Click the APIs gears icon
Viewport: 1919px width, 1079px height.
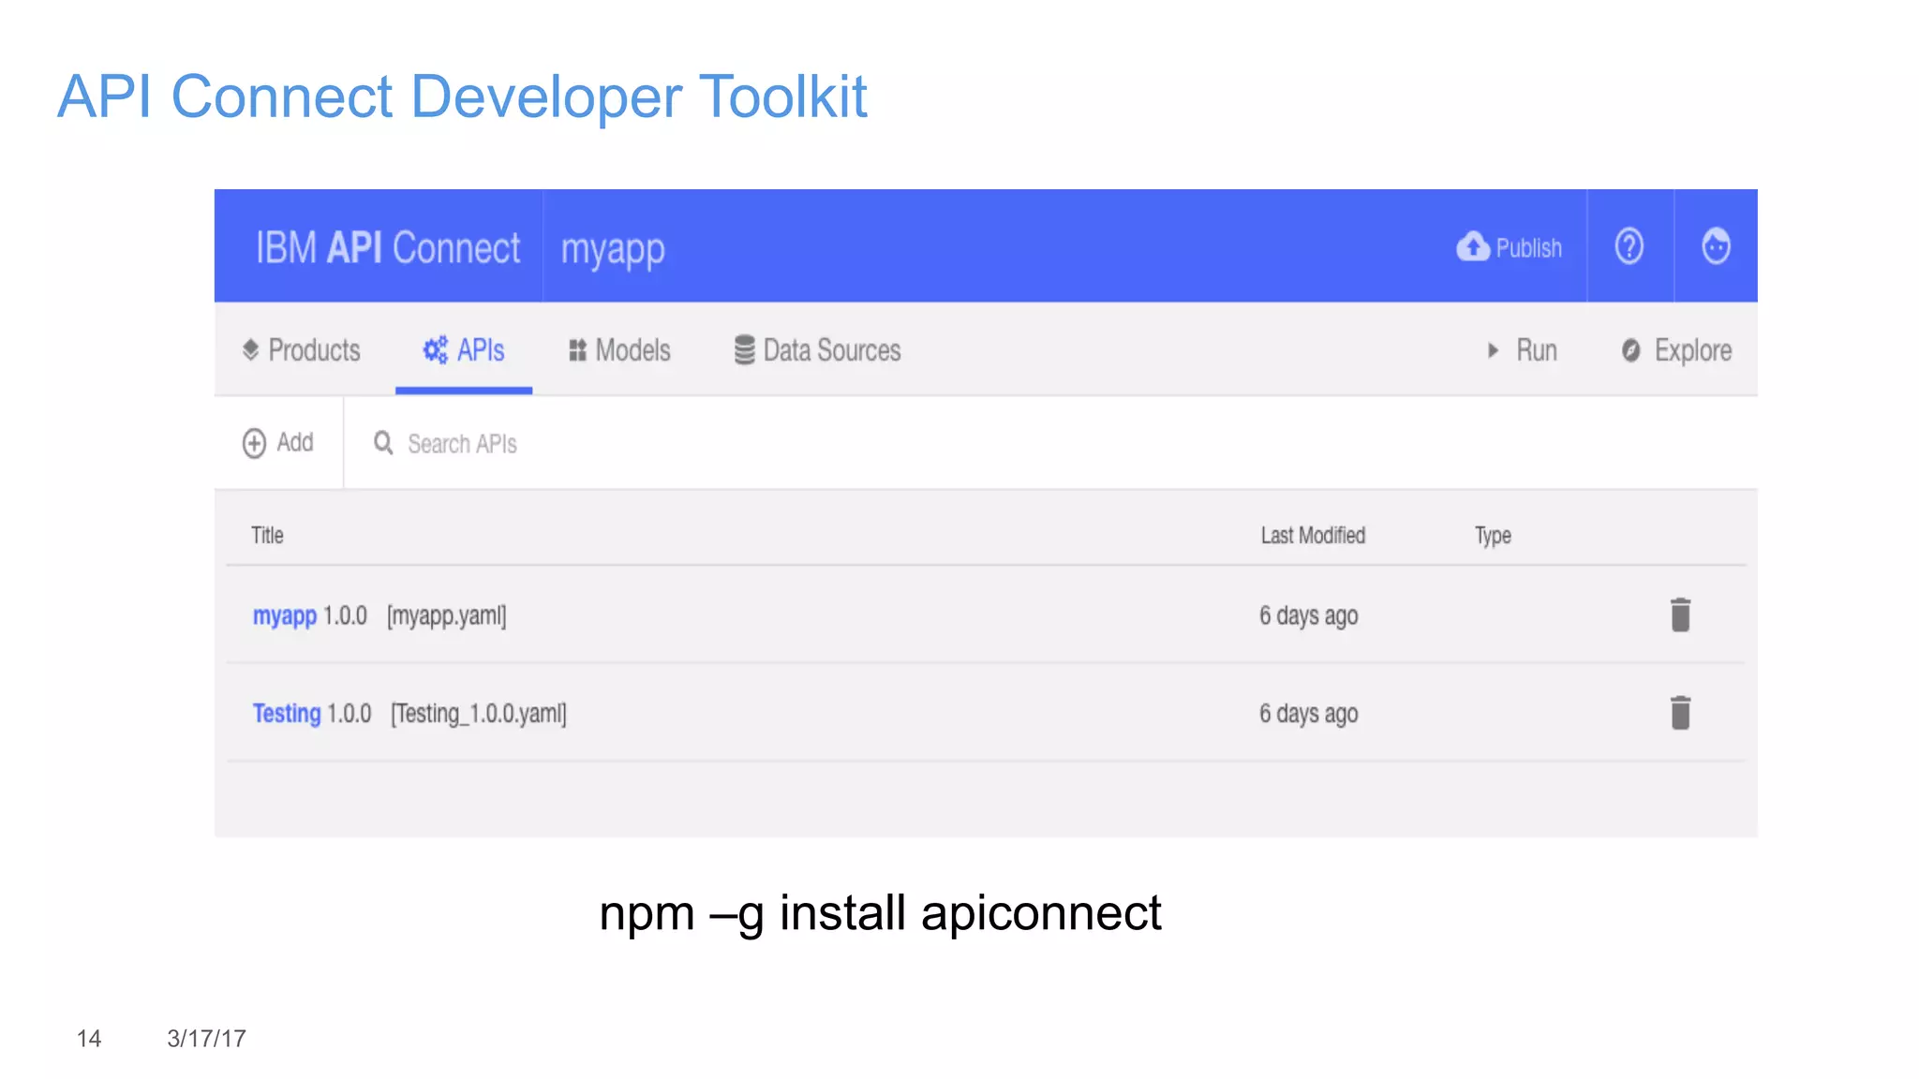point(436,350)
